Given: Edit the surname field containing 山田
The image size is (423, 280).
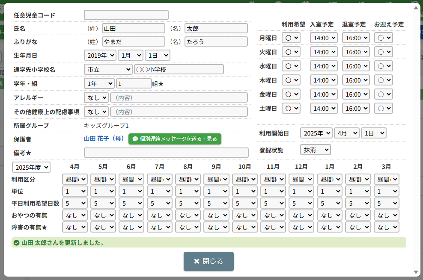Looking at the screenshot, I should [133, 29].
